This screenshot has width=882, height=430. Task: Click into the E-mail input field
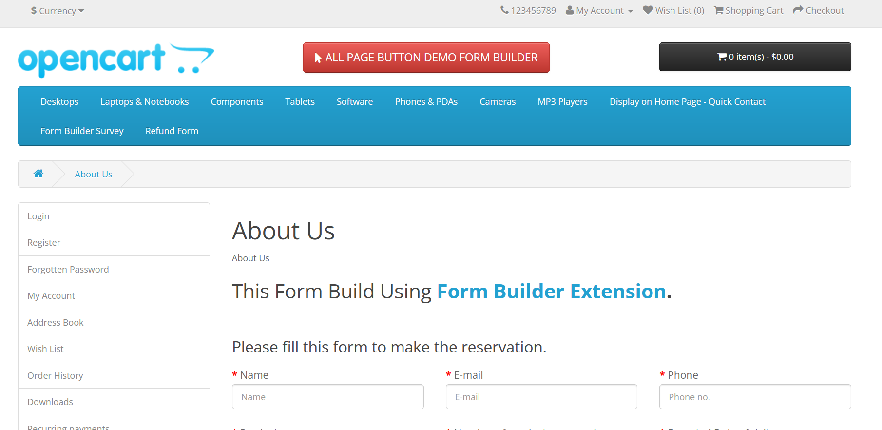tap(541, 397)
